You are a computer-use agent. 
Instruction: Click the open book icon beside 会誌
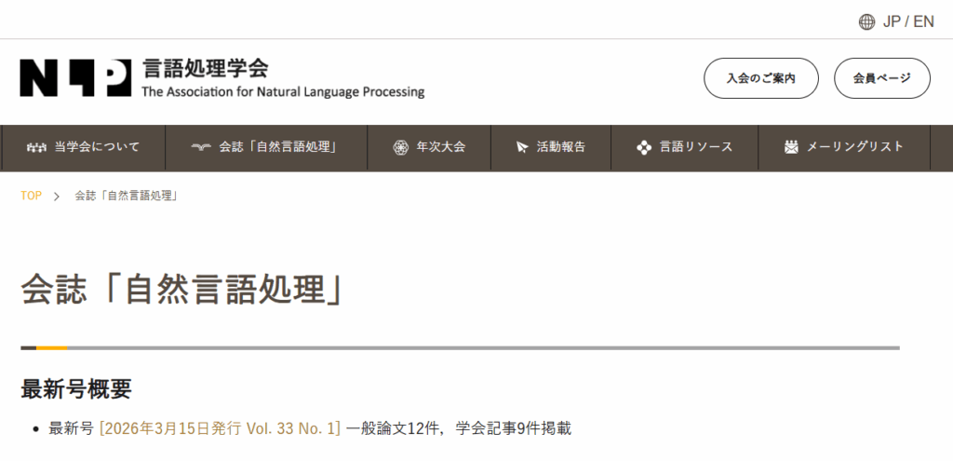201,147
